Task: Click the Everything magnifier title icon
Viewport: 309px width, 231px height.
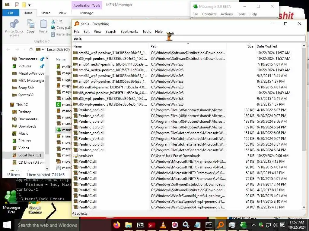Action: (76, 24)
